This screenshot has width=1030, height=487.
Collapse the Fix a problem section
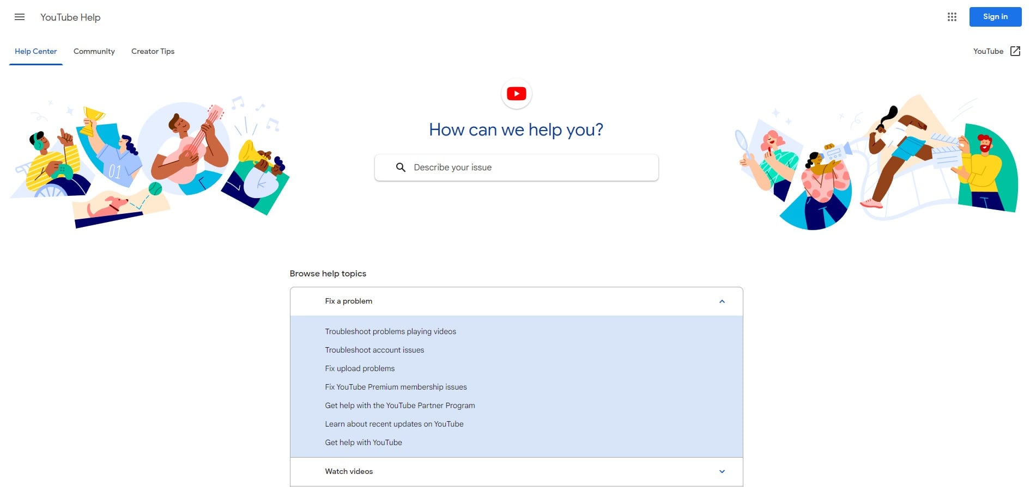516,301
